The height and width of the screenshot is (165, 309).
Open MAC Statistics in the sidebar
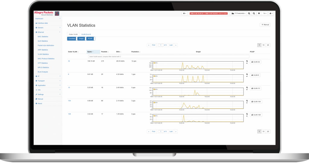click(43, 36)
